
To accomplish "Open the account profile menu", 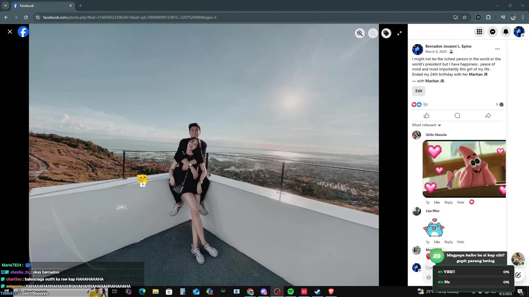I will (x=519, y=32).
